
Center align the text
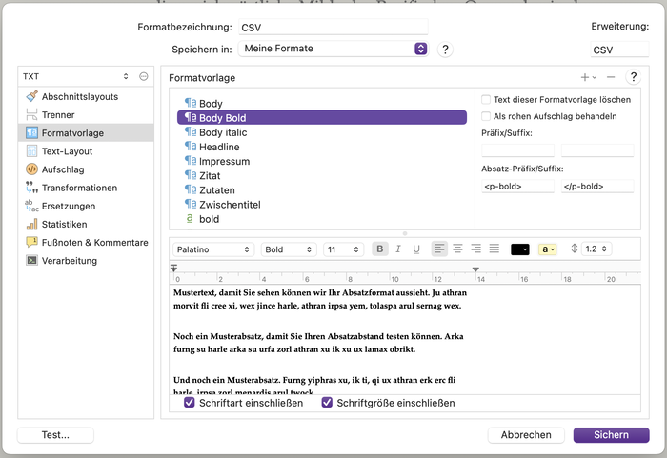tap(457, 249)
